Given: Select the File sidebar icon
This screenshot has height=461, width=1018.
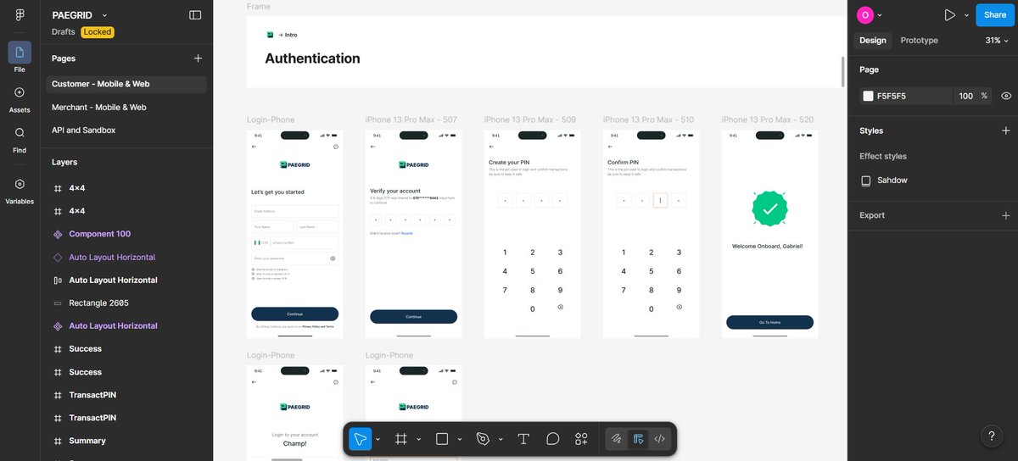Looking at the screenshot, I should tap(20, 53).
